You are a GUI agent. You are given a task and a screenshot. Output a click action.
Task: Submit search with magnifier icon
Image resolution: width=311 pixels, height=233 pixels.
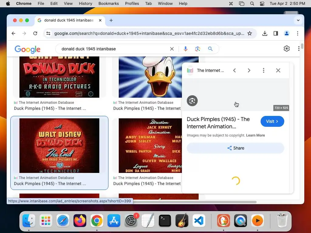[210, 49]
